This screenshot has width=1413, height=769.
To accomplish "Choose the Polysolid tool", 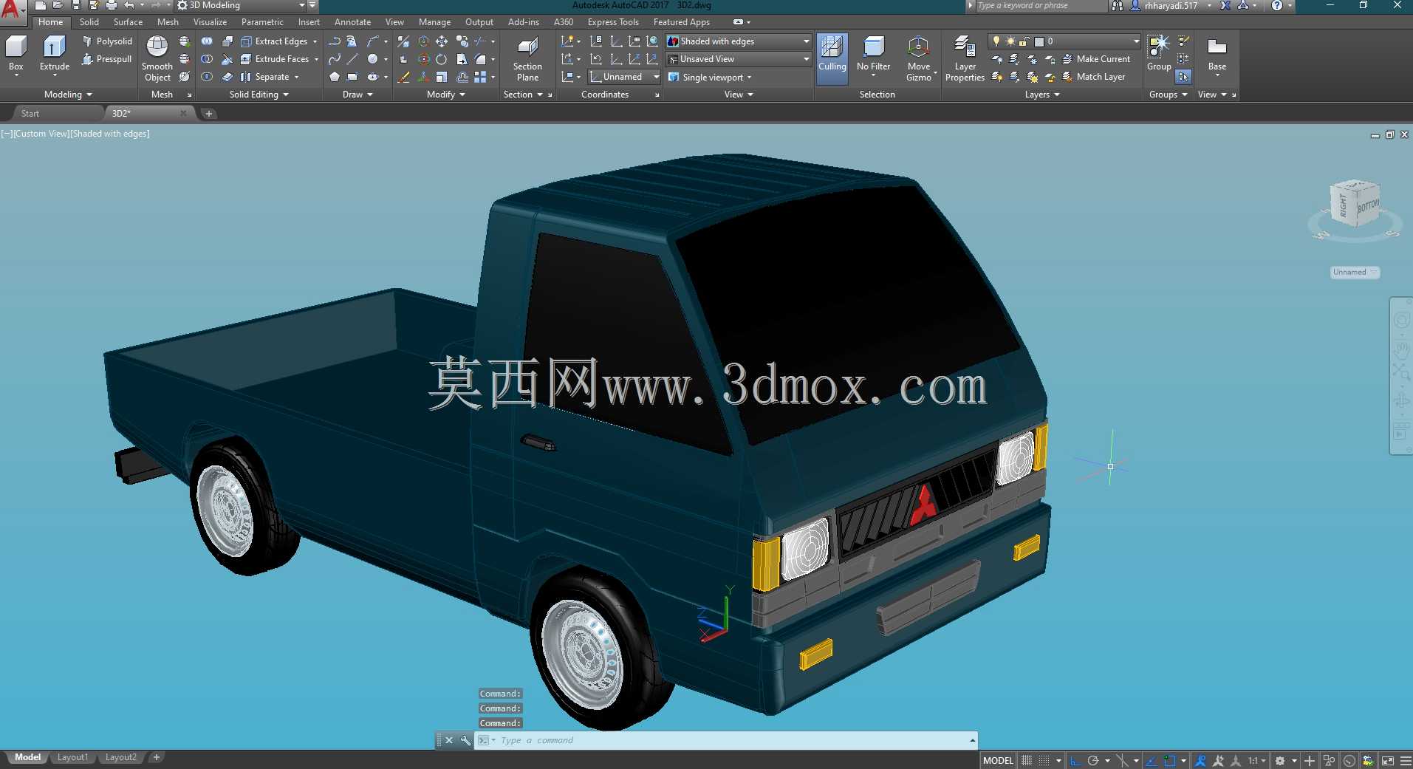I will tap(107, 41).
